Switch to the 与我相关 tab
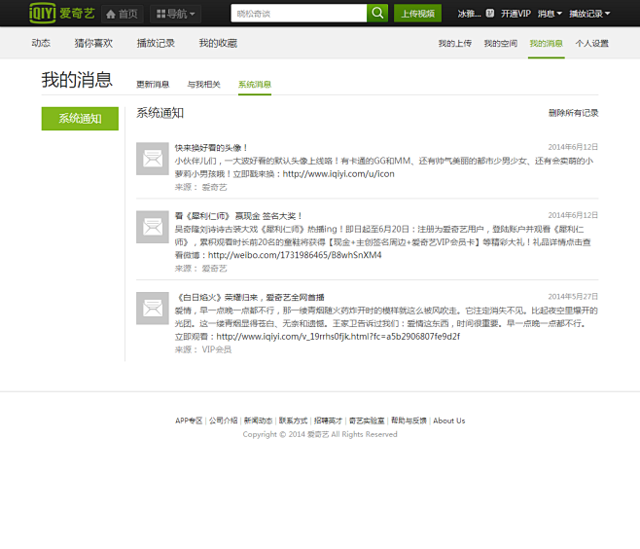Image resolution: width=640 pixels, height=549 pixels. pyautogui.click(x=203, y=84)
